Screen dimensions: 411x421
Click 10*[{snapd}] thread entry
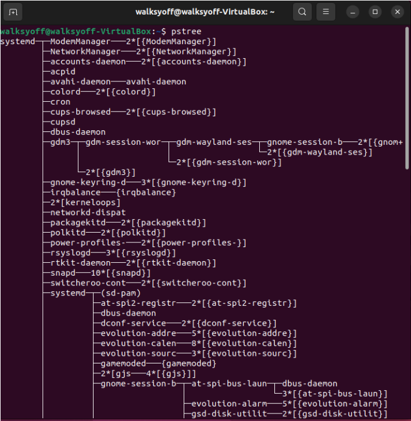coord(121,273)
